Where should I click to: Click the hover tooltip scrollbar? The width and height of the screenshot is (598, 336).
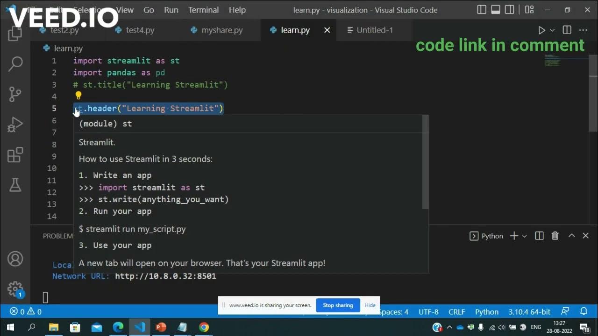tap(425, 162)
